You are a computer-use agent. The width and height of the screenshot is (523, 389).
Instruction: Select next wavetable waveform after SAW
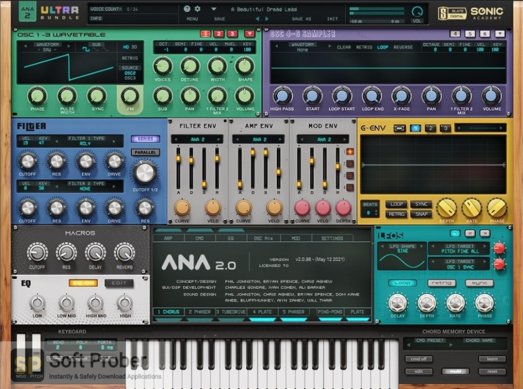[x=69, y=46]
